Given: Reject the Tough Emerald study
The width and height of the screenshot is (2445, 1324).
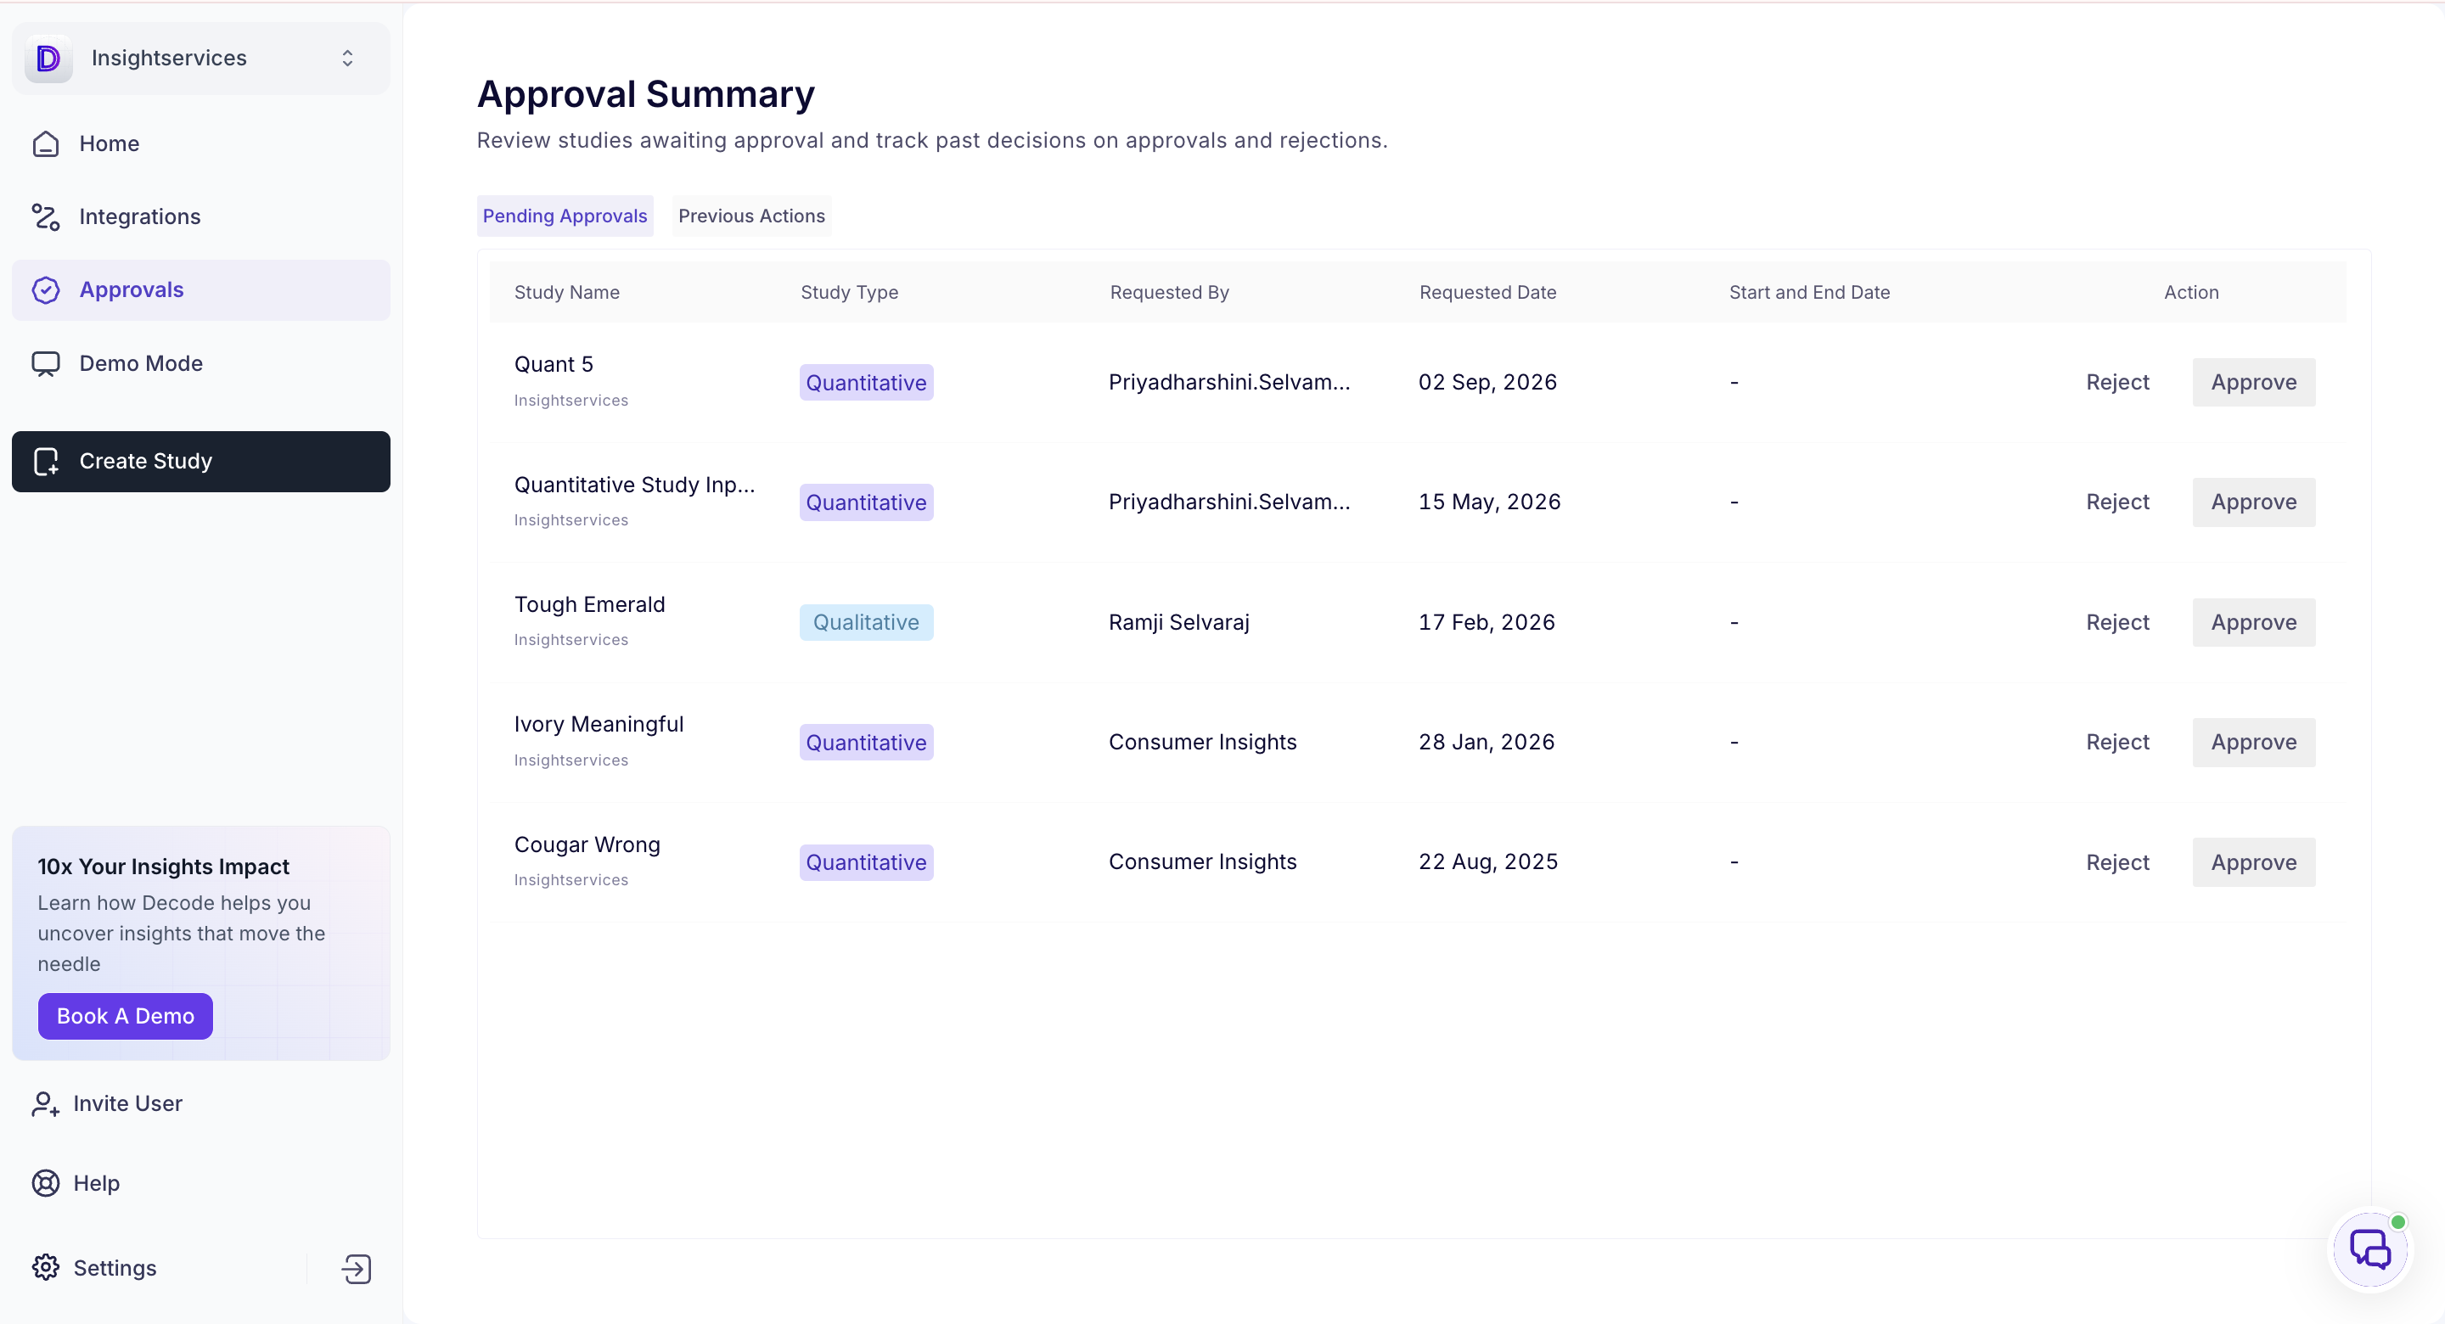Looking at the screenshot, I should (2116, 623).
